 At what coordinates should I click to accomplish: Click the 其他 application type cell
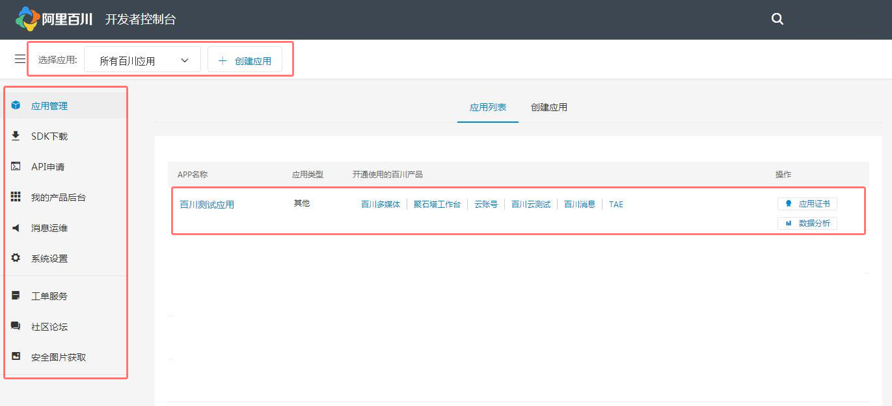tap(302, 203)
